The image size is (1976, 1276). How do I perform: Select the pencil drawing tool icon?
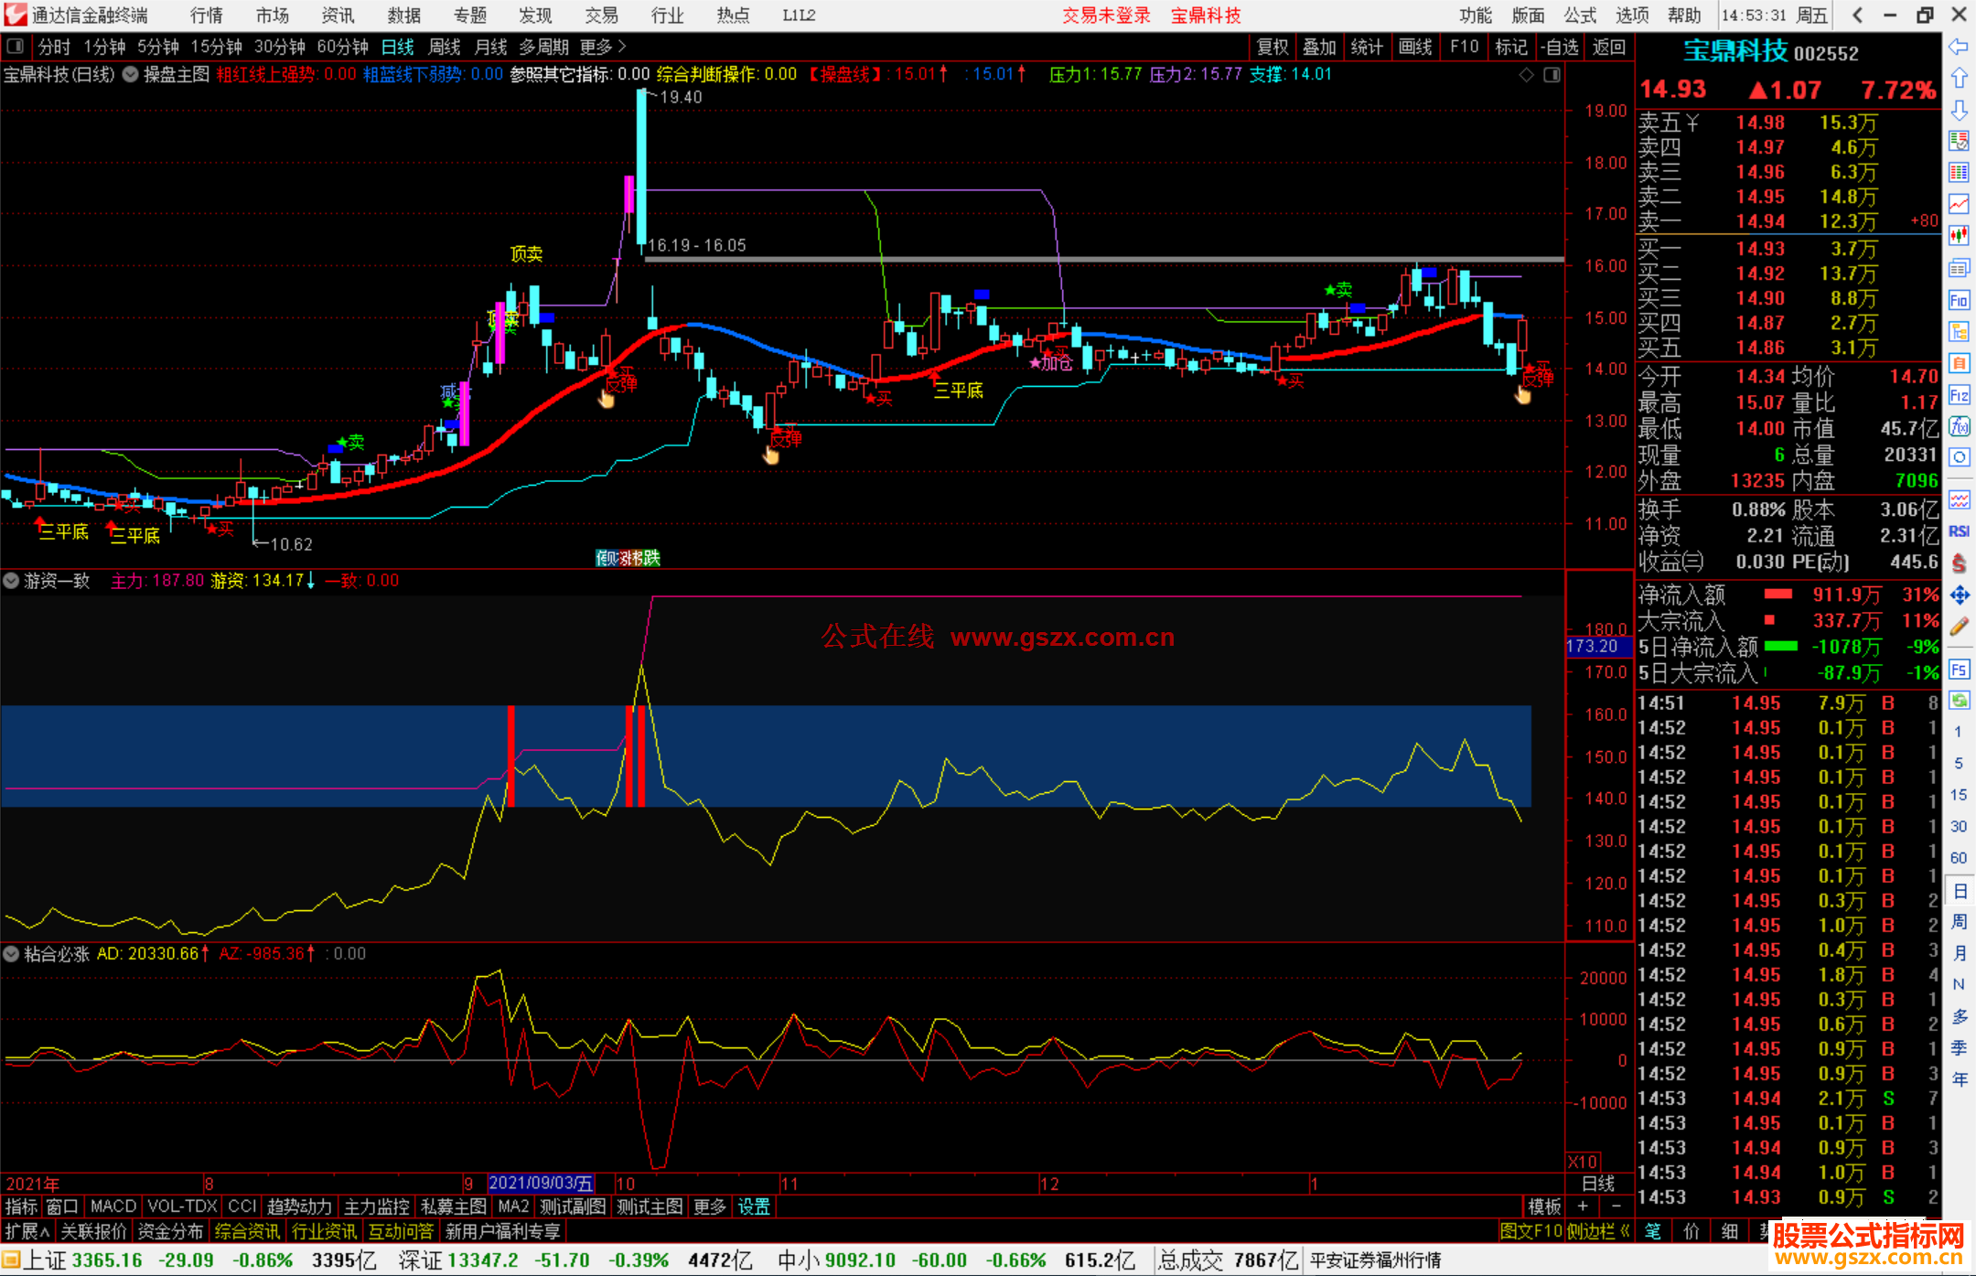pos(1959,627)
